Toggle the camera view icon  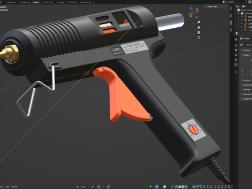click(x=198, y=33)
